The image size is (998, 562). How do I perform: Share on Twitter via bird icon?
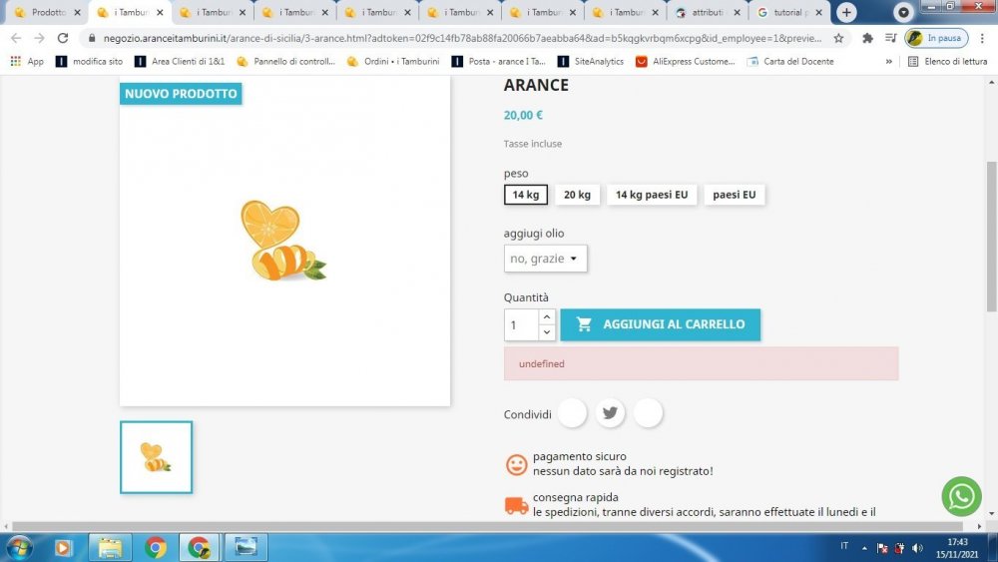click(x=610, y=413)
